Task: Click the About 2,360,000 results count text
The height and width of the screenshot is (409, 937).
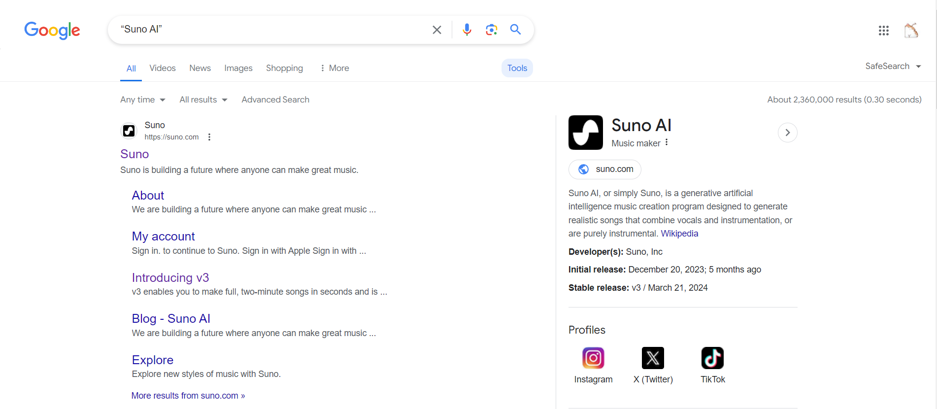Action: (844, 100)
